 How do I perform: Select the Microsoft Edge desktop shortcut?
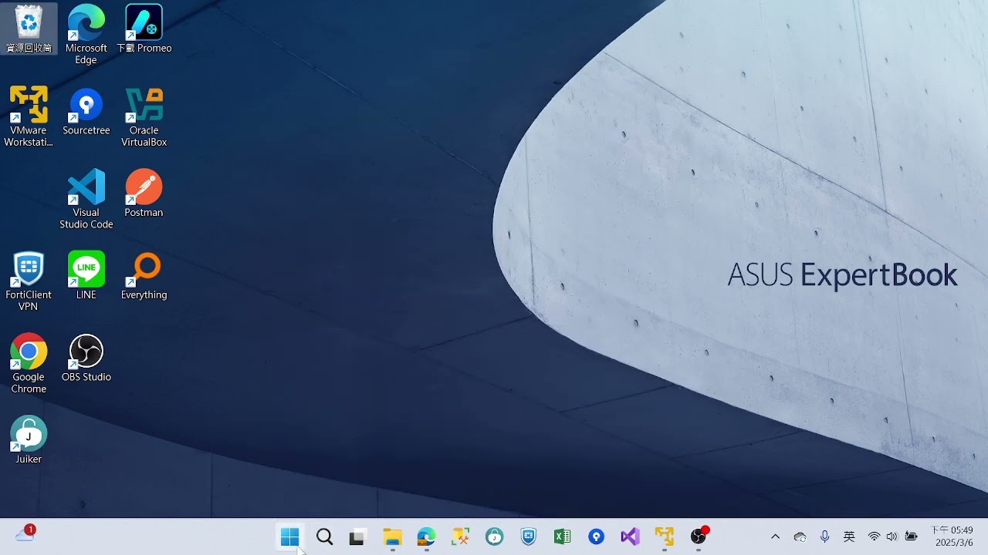(86, 35)
